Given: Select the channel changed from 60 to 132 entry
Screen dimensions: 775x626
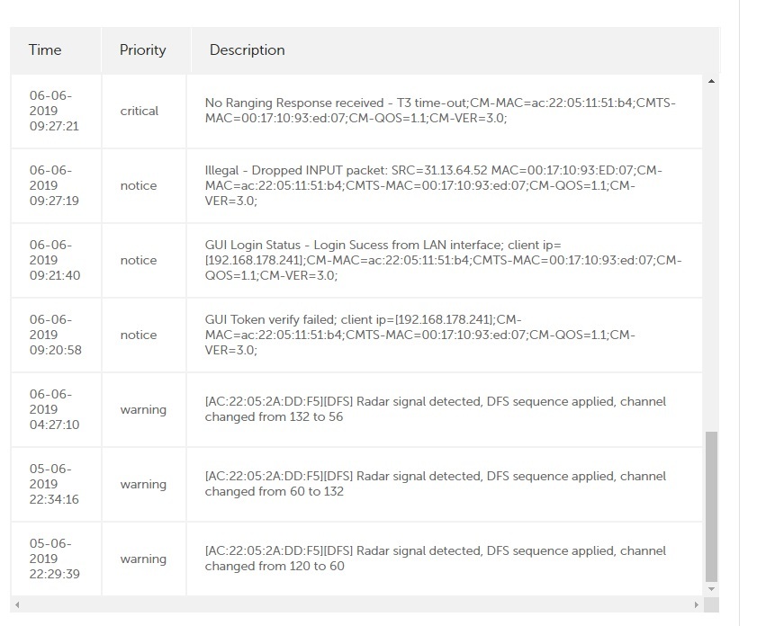Looking at the screenshot, I should [x=435, y=484].
